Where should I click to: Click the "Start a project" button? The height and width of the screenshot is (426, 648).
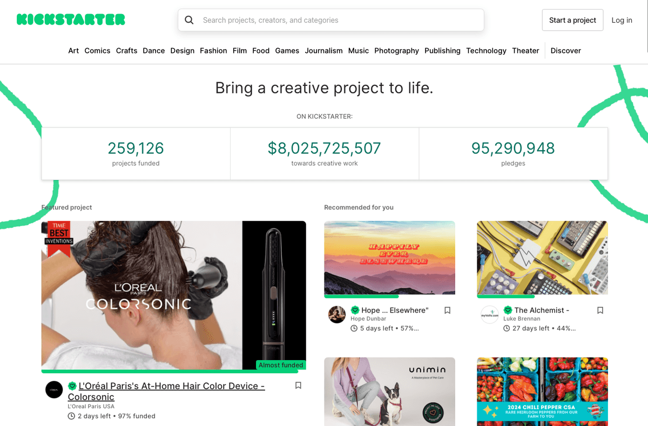point(572,20)
